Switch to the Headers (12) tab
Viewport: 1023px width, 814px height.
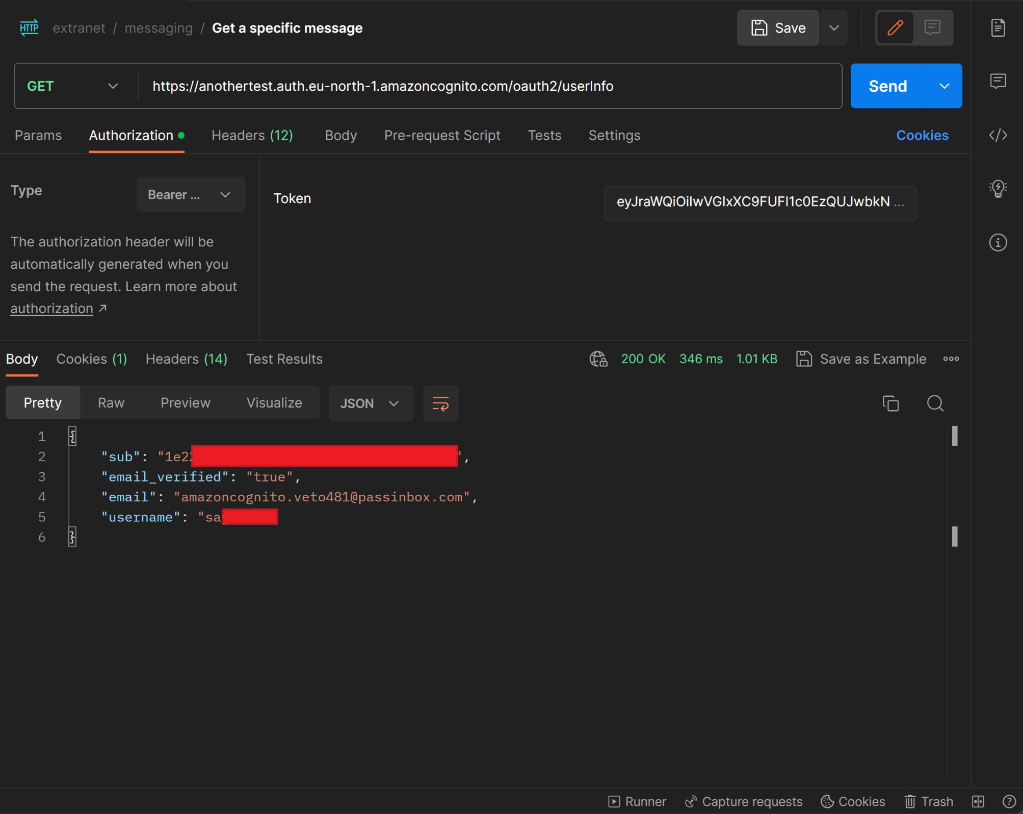(252, 135)
